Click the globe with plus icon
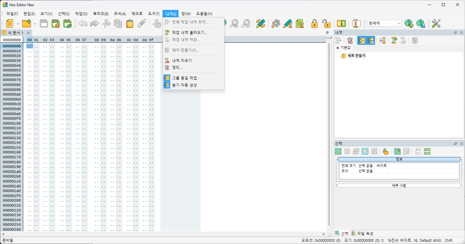The image size is (465, 244). 409,24
